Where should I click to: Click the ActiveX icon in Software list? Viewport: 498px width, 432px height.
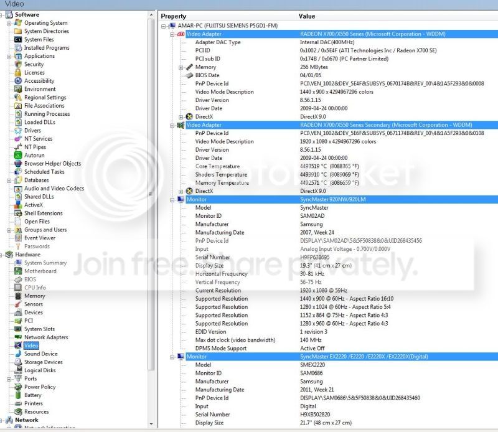coord(18,205)
